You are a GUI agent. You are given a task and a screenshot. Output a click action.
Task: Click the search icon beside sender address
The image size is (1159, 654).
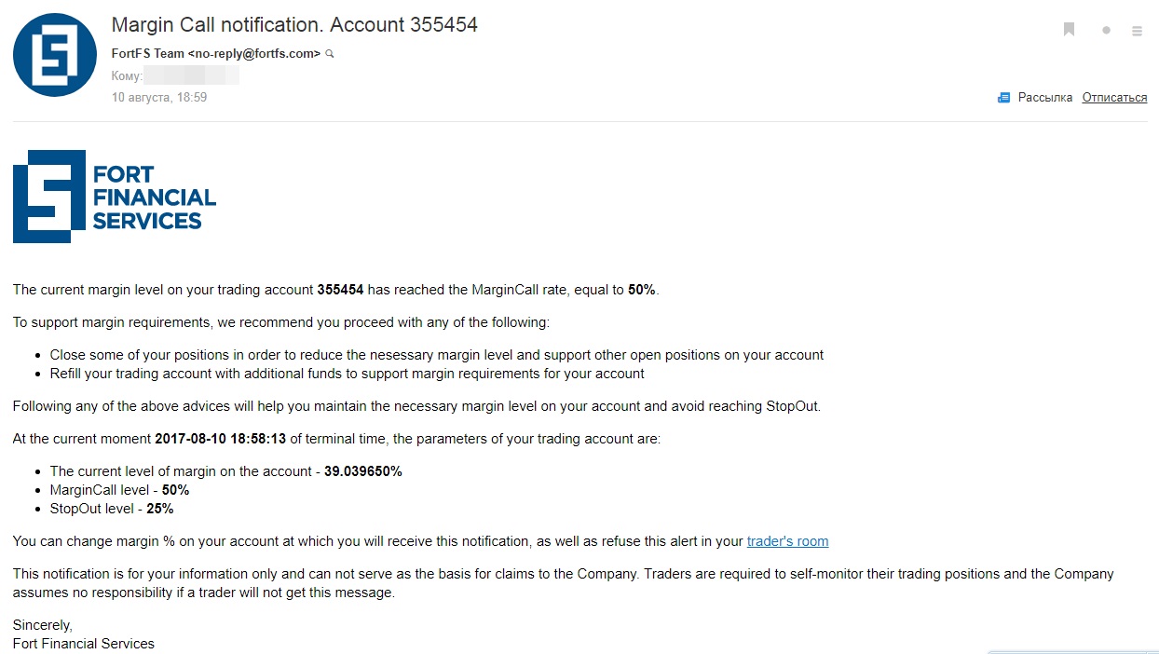[330, 54]
